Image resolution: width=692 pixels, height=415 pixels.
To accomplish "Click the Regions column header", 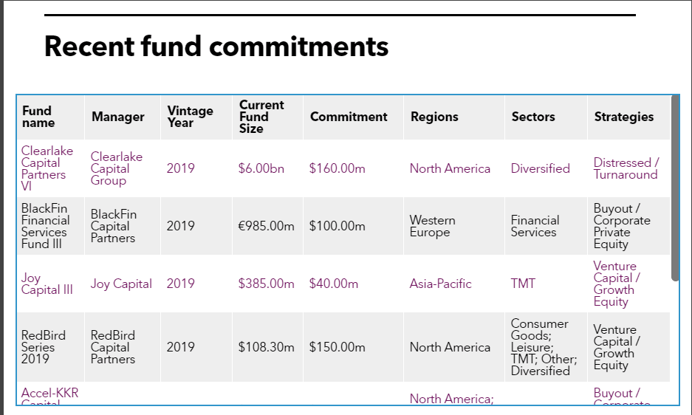I will point(453,117).
